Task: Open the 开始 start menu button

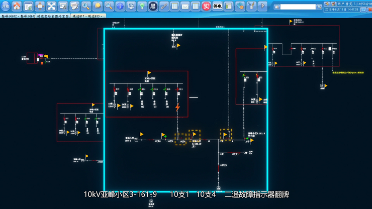Action: point(6,6)
